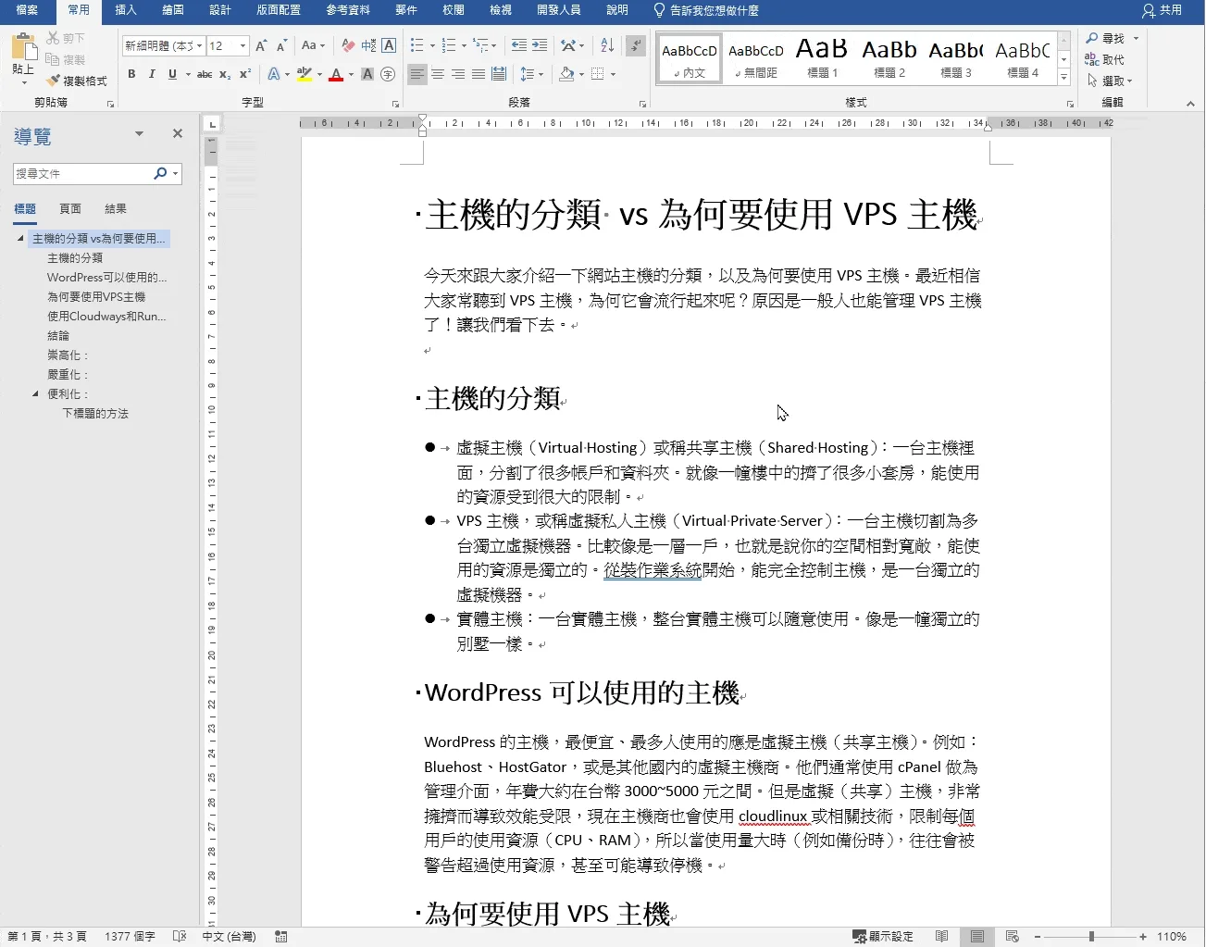Switch to Read Mode view in status bar

click(x=941, y=937)
